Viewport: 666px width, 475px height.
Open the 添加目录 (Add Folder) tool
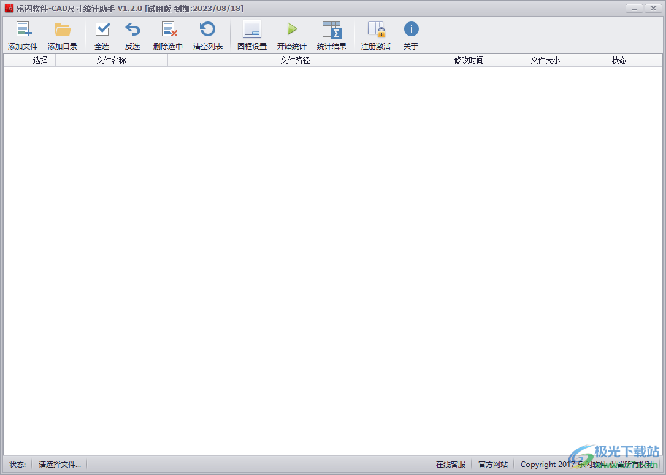63,36
